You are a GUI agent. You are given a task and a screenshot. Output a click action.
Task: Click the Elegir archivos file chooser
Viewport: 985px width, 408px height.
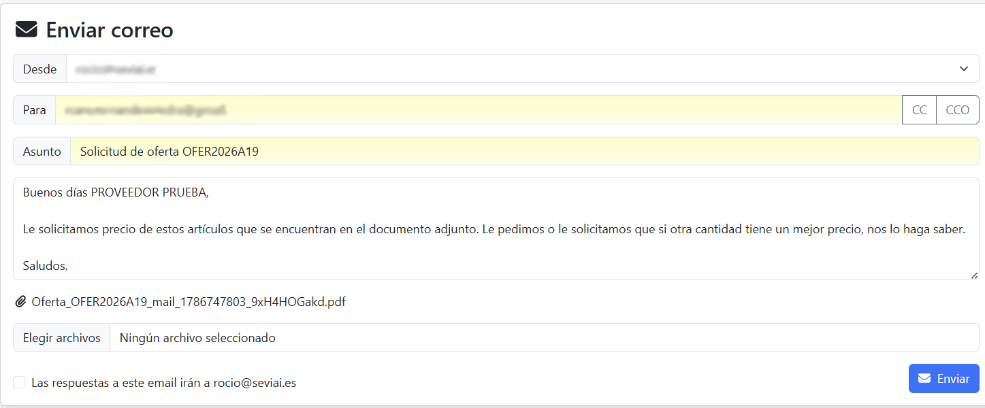(x=62, y=337)
